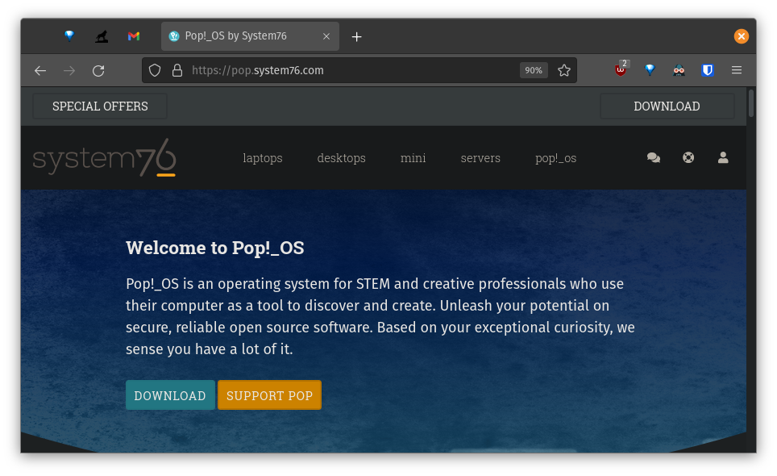Open the mini menu item
The image size is (777, 476).
pos(413,158)
